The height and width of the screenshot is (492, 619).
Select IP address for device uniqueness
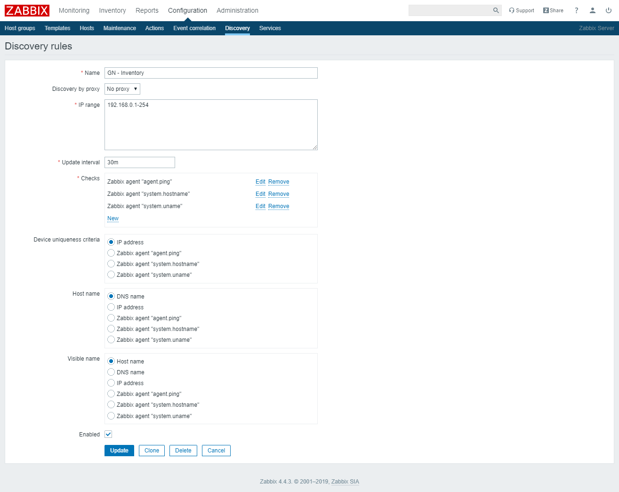tap(111, 242)
